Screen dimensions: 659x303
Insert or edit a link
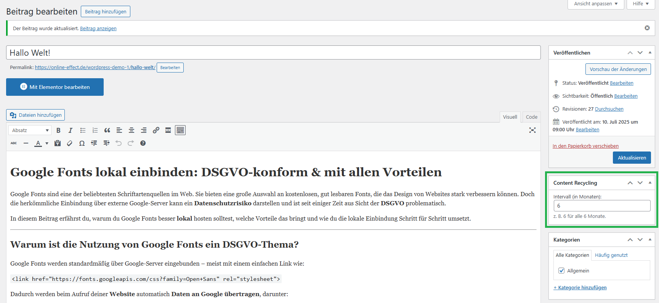tap(156, 130)
